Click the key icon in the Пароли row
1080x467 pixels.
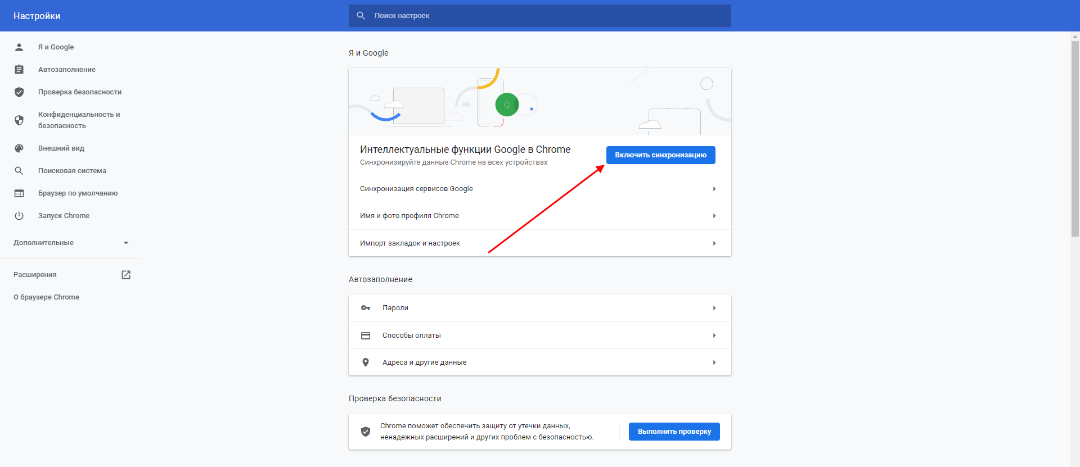coord(366,308)
